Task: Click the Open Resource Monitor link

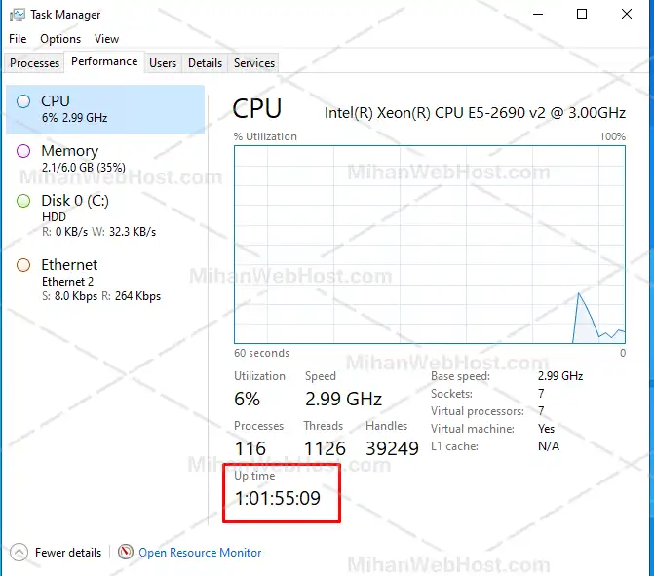Action: 200,553
